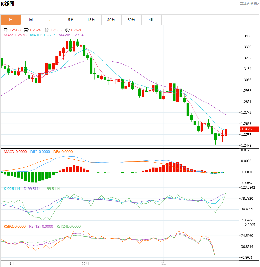Click the RSI(24): 0.0000 label
This screenshot has width=260, height=267.
(x=68, y=226)
